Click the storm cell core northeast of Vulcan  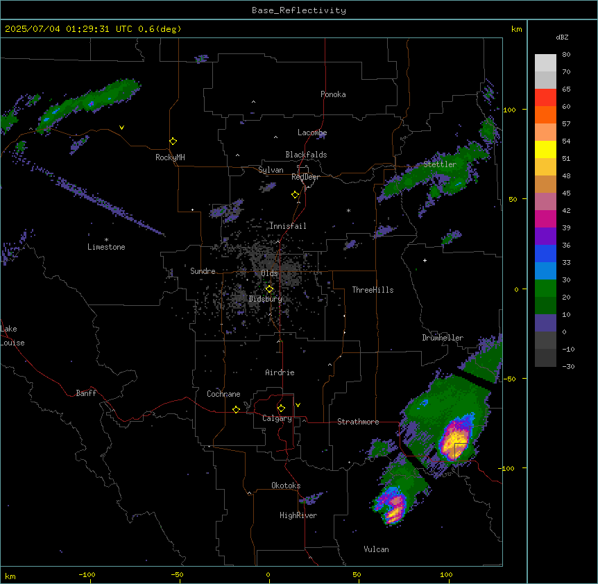tap(393, 508)
